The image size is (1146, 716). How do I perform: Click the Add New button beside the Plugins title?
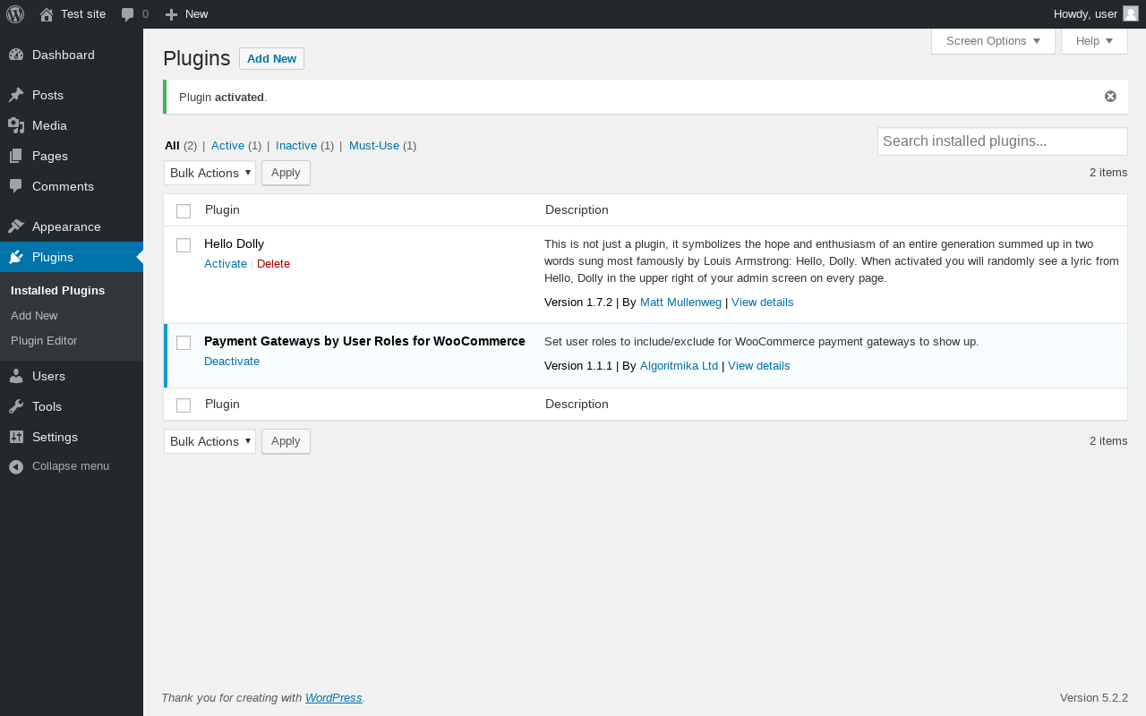point(271,59)
